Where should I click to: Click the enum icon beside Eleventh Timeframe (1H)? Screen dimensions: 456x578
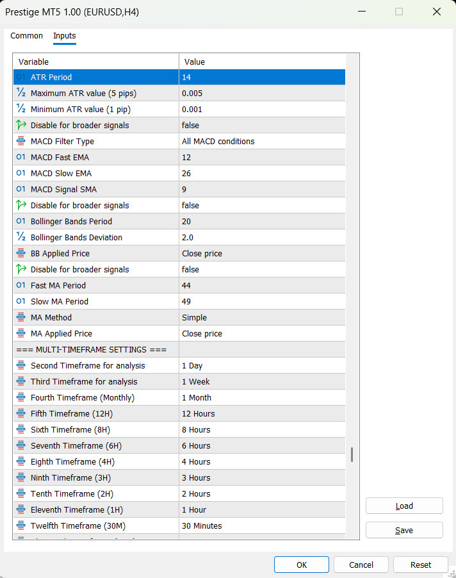21,509
